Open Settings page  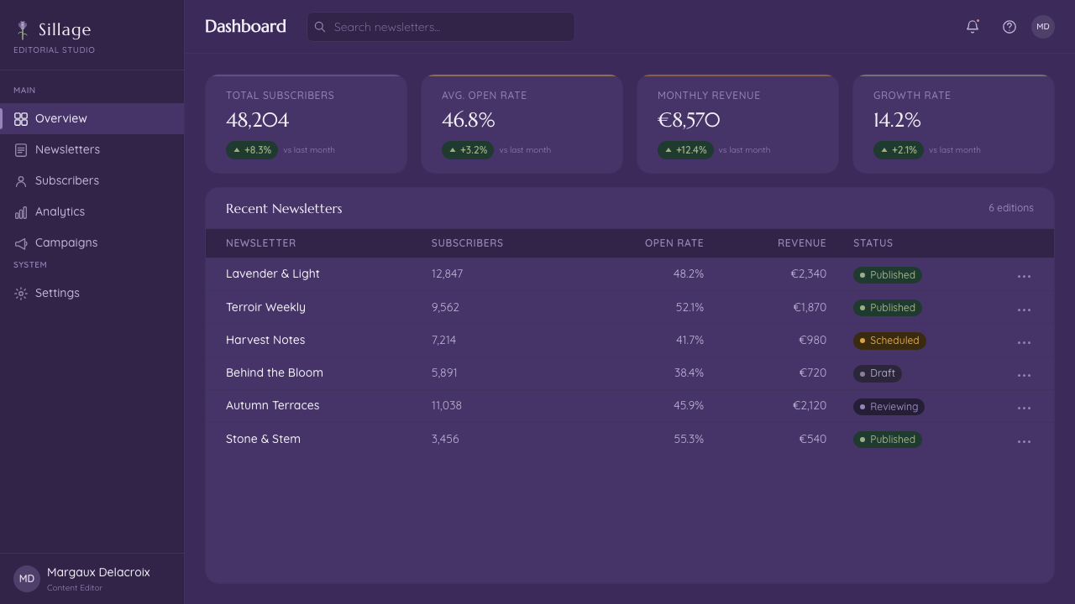coord(92,293)
